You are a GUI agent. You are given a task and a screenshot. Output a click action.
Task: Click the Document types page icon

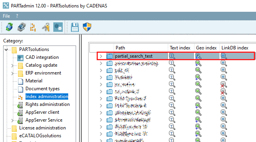[20, 89]
